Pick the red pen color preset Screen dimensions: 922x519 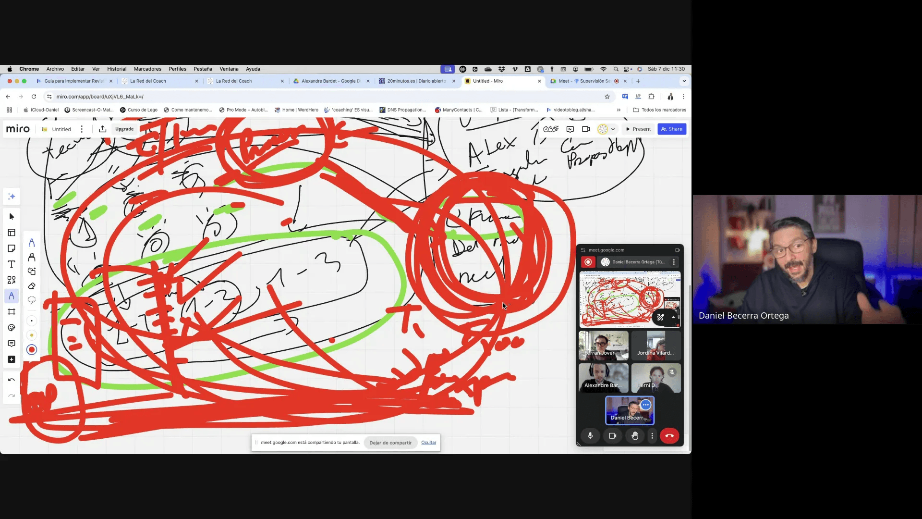click(x=32, y=350)
